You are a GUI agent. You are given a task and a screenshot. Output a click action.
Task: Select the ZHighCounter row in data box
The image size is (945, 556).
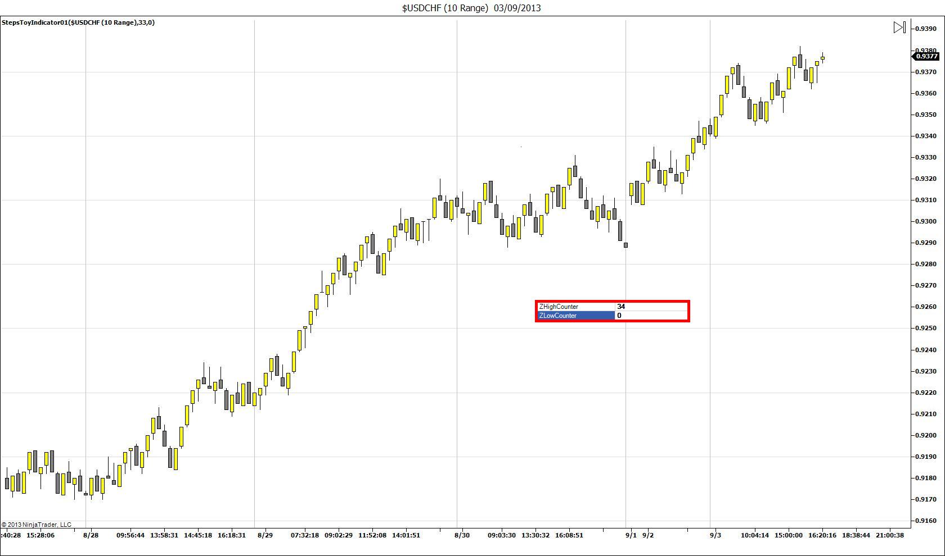[612, 307]
